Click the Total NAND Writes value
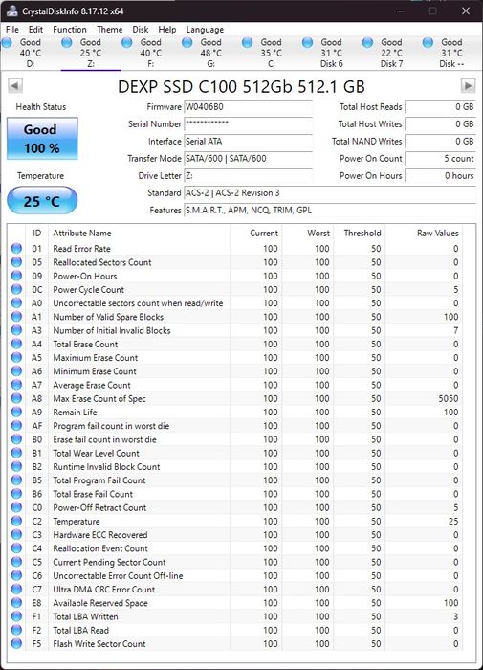The width and height of the screenshot is (483, 670). click(x=440, y=142)
